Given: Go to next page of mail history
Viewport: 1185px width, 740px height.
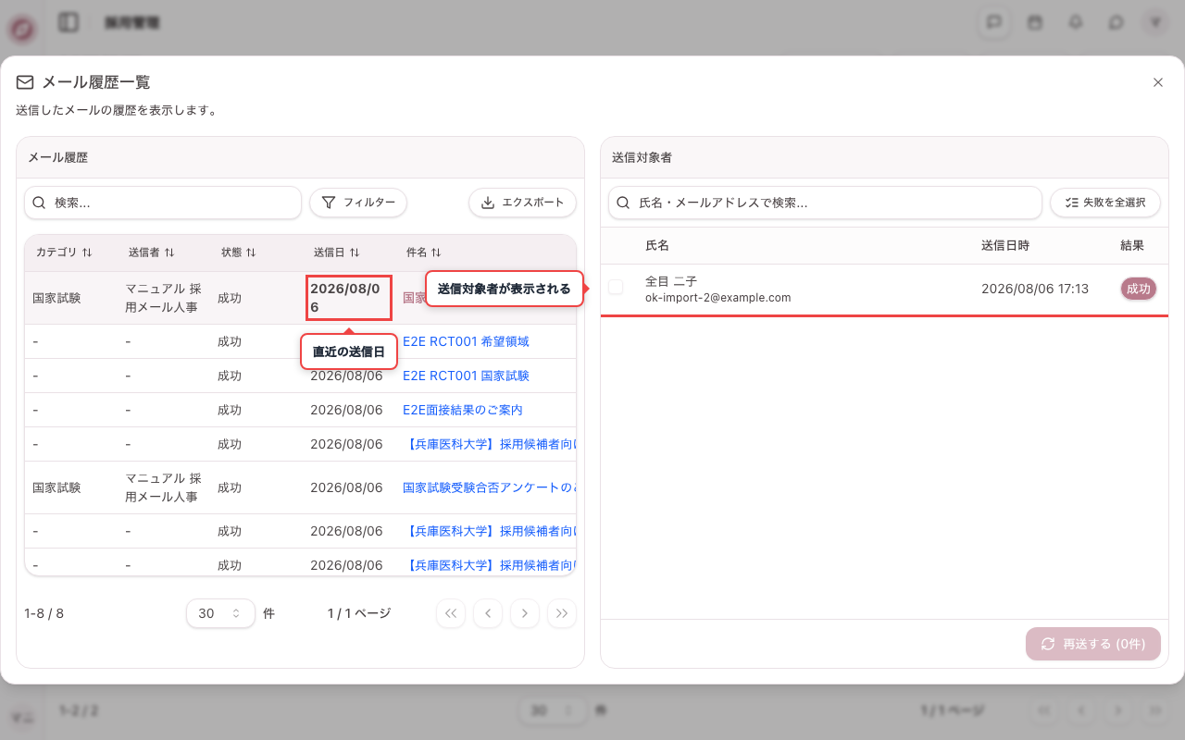Looking at the screenshot, I should pyautogui.click(x=525, y=613).
